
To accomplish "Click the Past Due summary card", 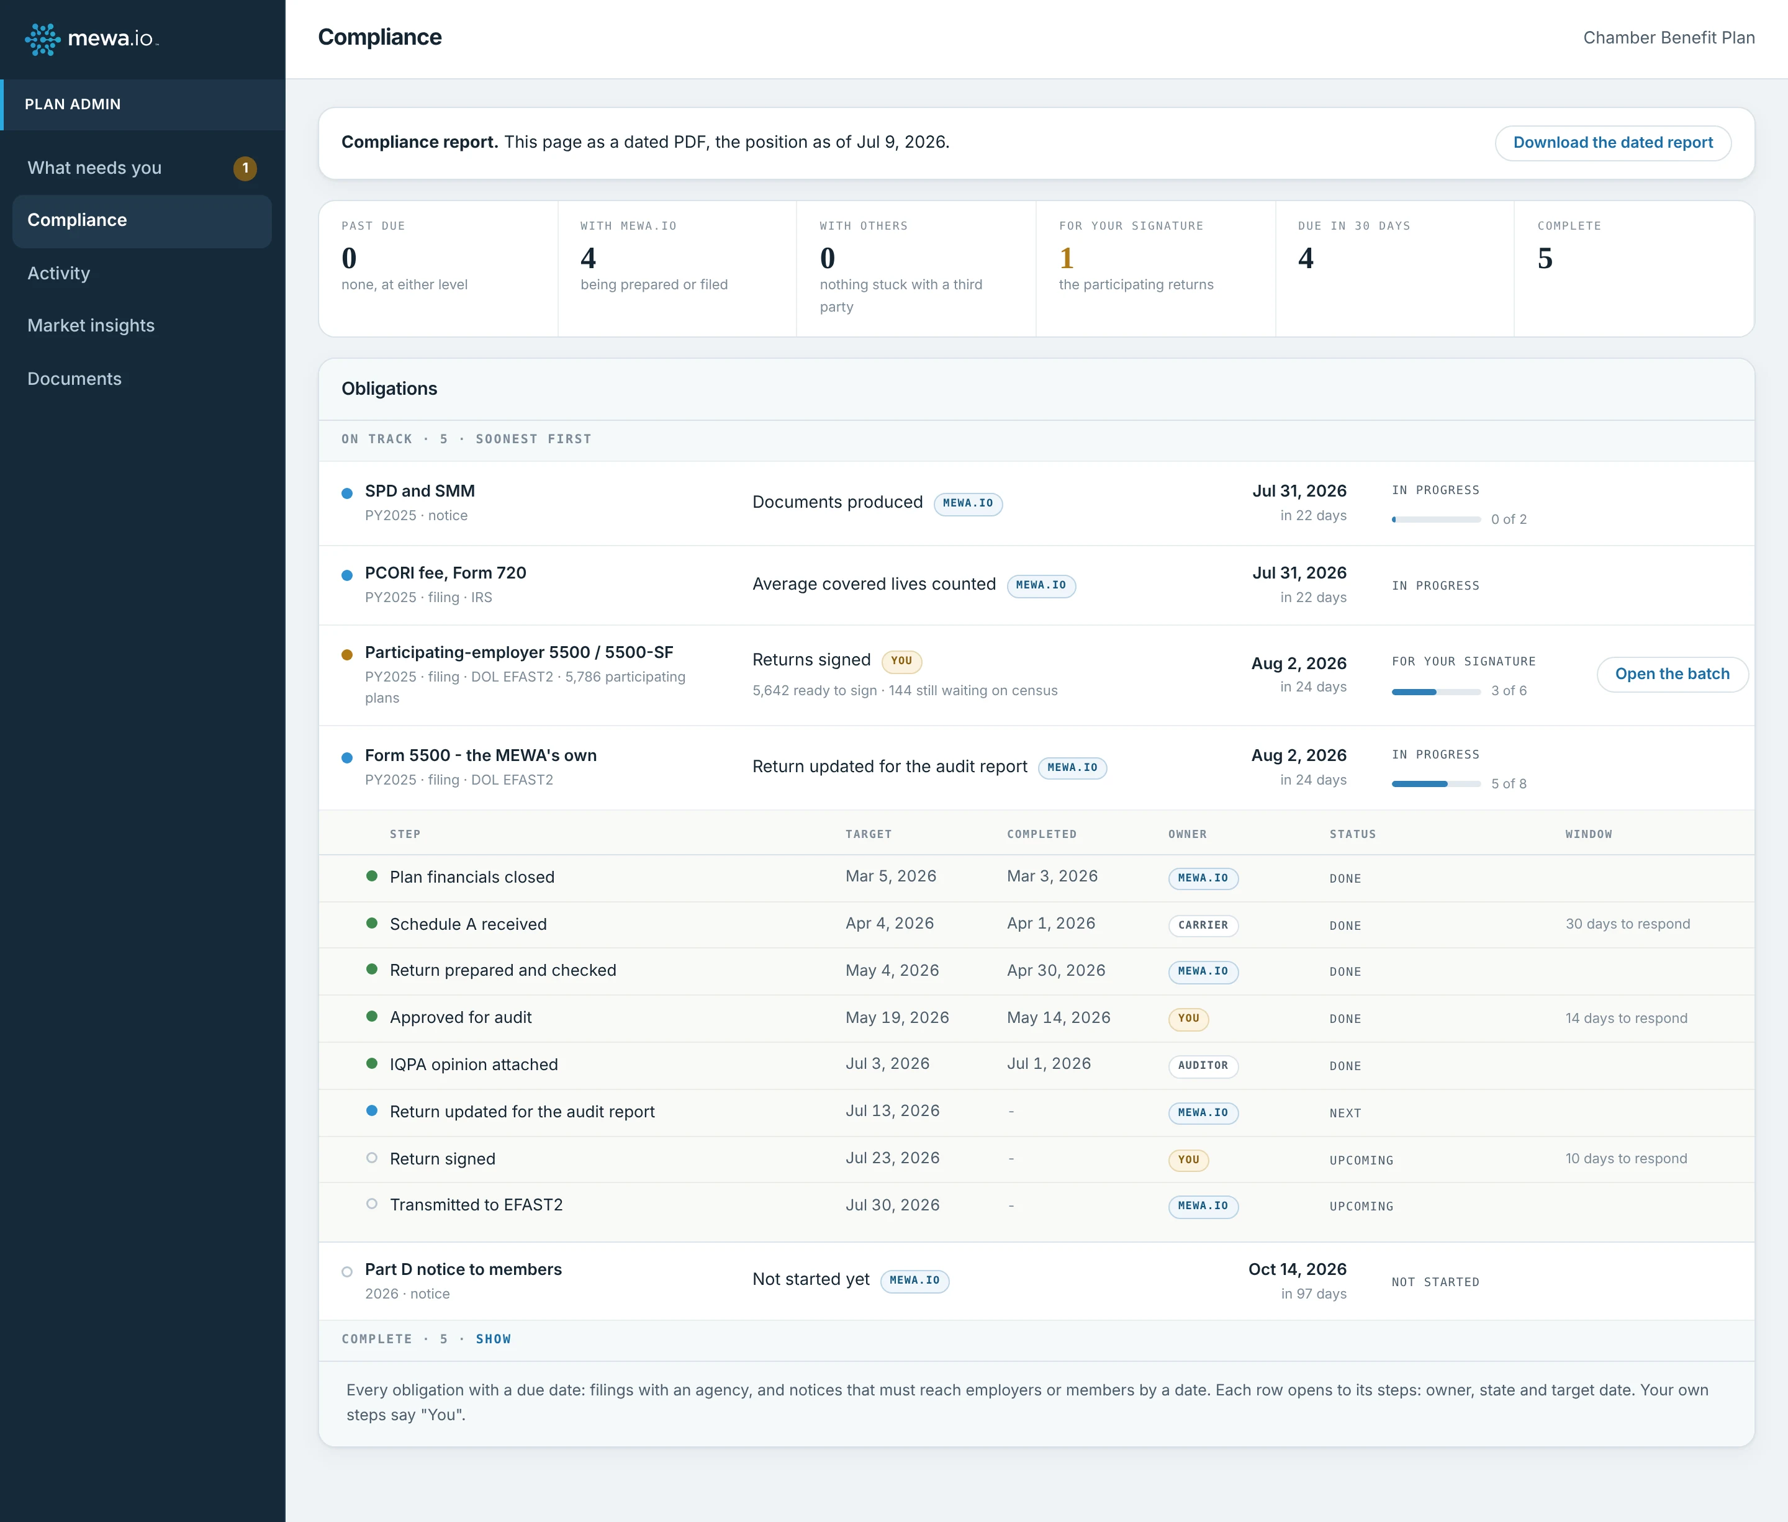I will point(438,268).
